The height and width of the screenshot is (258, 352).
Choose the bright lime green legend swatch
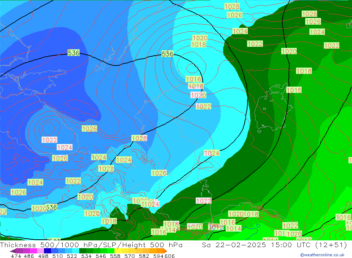(111, 251)
